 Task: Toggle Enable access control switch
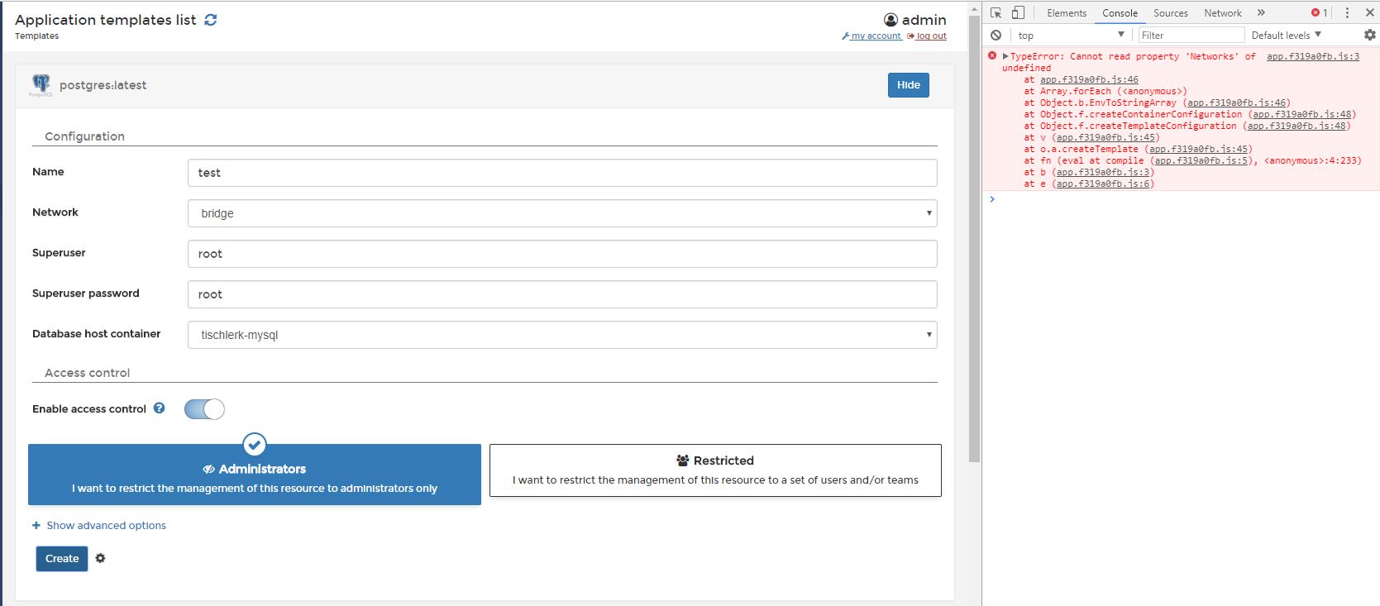(204, 409)
